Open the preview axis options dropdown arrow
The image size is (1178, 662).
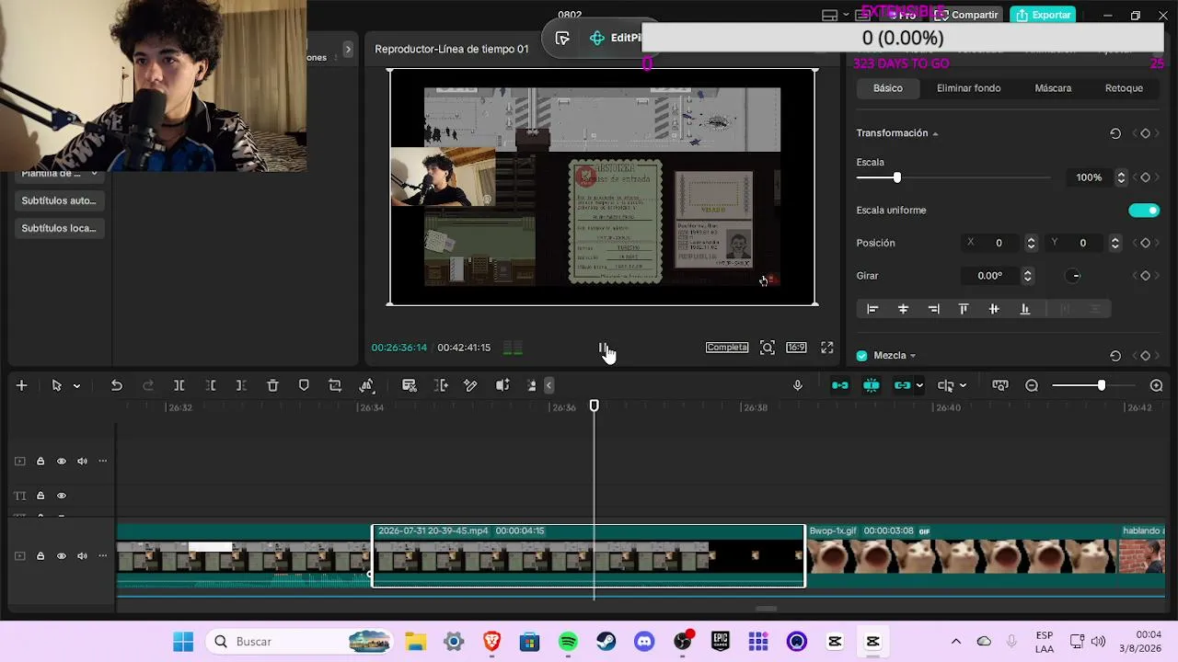(963, 385)
